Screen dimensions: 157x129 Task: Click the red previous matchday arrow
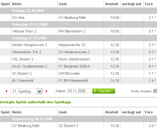tap(7, 91)
